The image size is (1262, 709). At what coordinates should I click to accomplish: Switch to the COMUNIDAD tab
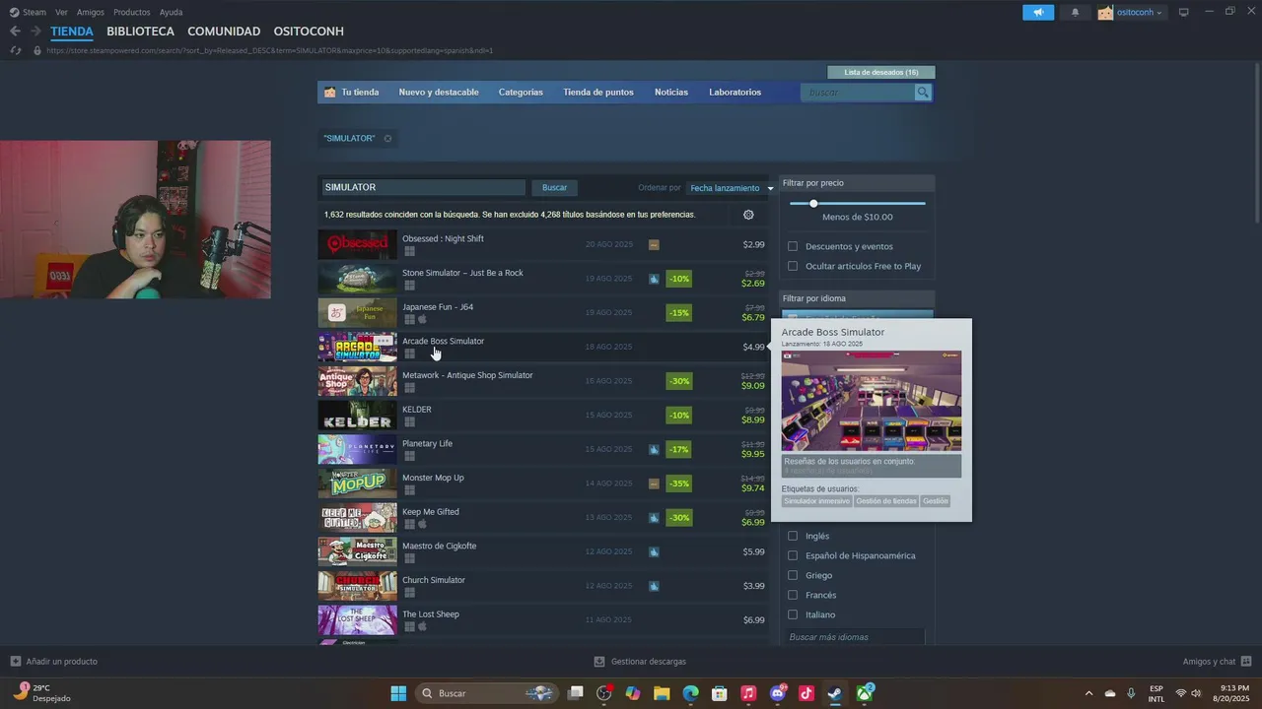pos(224,32)
